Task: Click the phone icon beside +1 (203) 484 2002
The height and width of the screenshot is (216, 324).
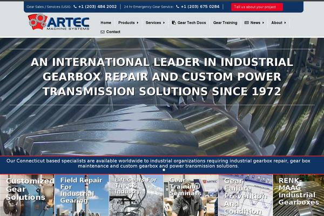Action: [75, 6]
